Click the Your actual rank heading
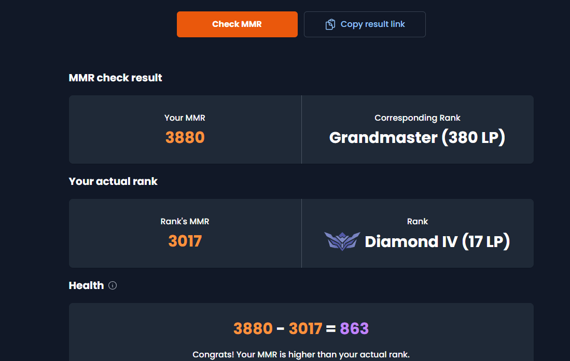Viewport: 570px width, 361px height. pos(113,181)
